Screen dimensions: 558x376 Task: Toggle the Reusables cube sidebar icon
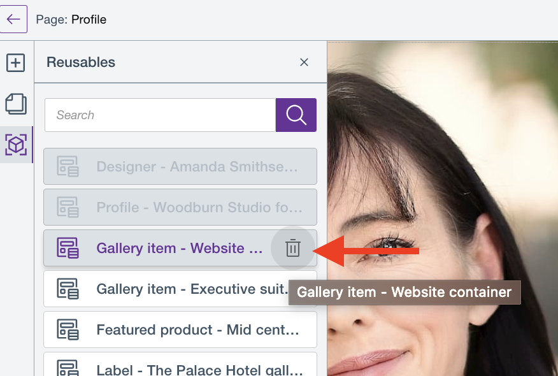16,145
